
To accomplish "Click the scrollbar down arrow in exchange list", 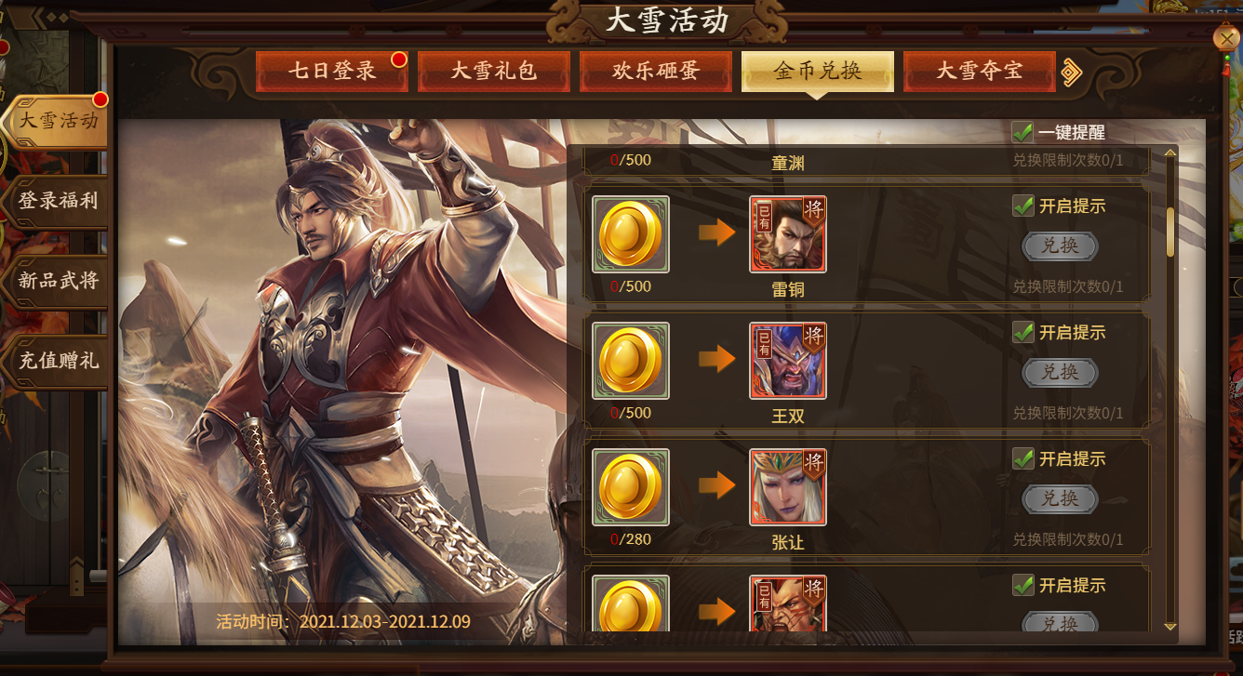I will pyautogui.click(x=1170, y=627).
